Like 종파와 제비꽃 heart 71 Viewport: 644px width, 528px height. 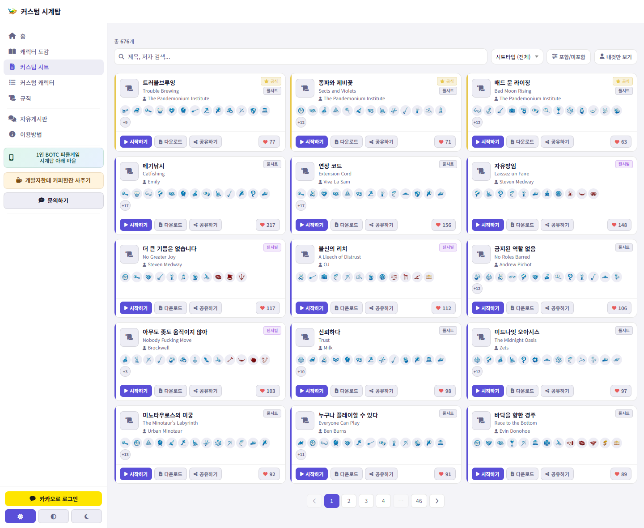coord(445,142)
